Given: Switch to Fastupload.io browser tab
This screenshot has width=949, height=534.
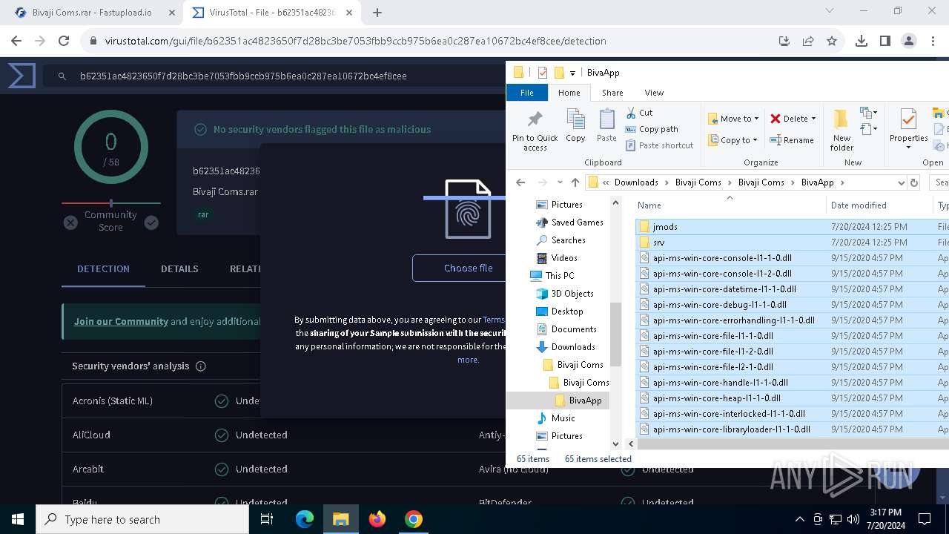Looking at the screenshot, I should tap(92, 13).
